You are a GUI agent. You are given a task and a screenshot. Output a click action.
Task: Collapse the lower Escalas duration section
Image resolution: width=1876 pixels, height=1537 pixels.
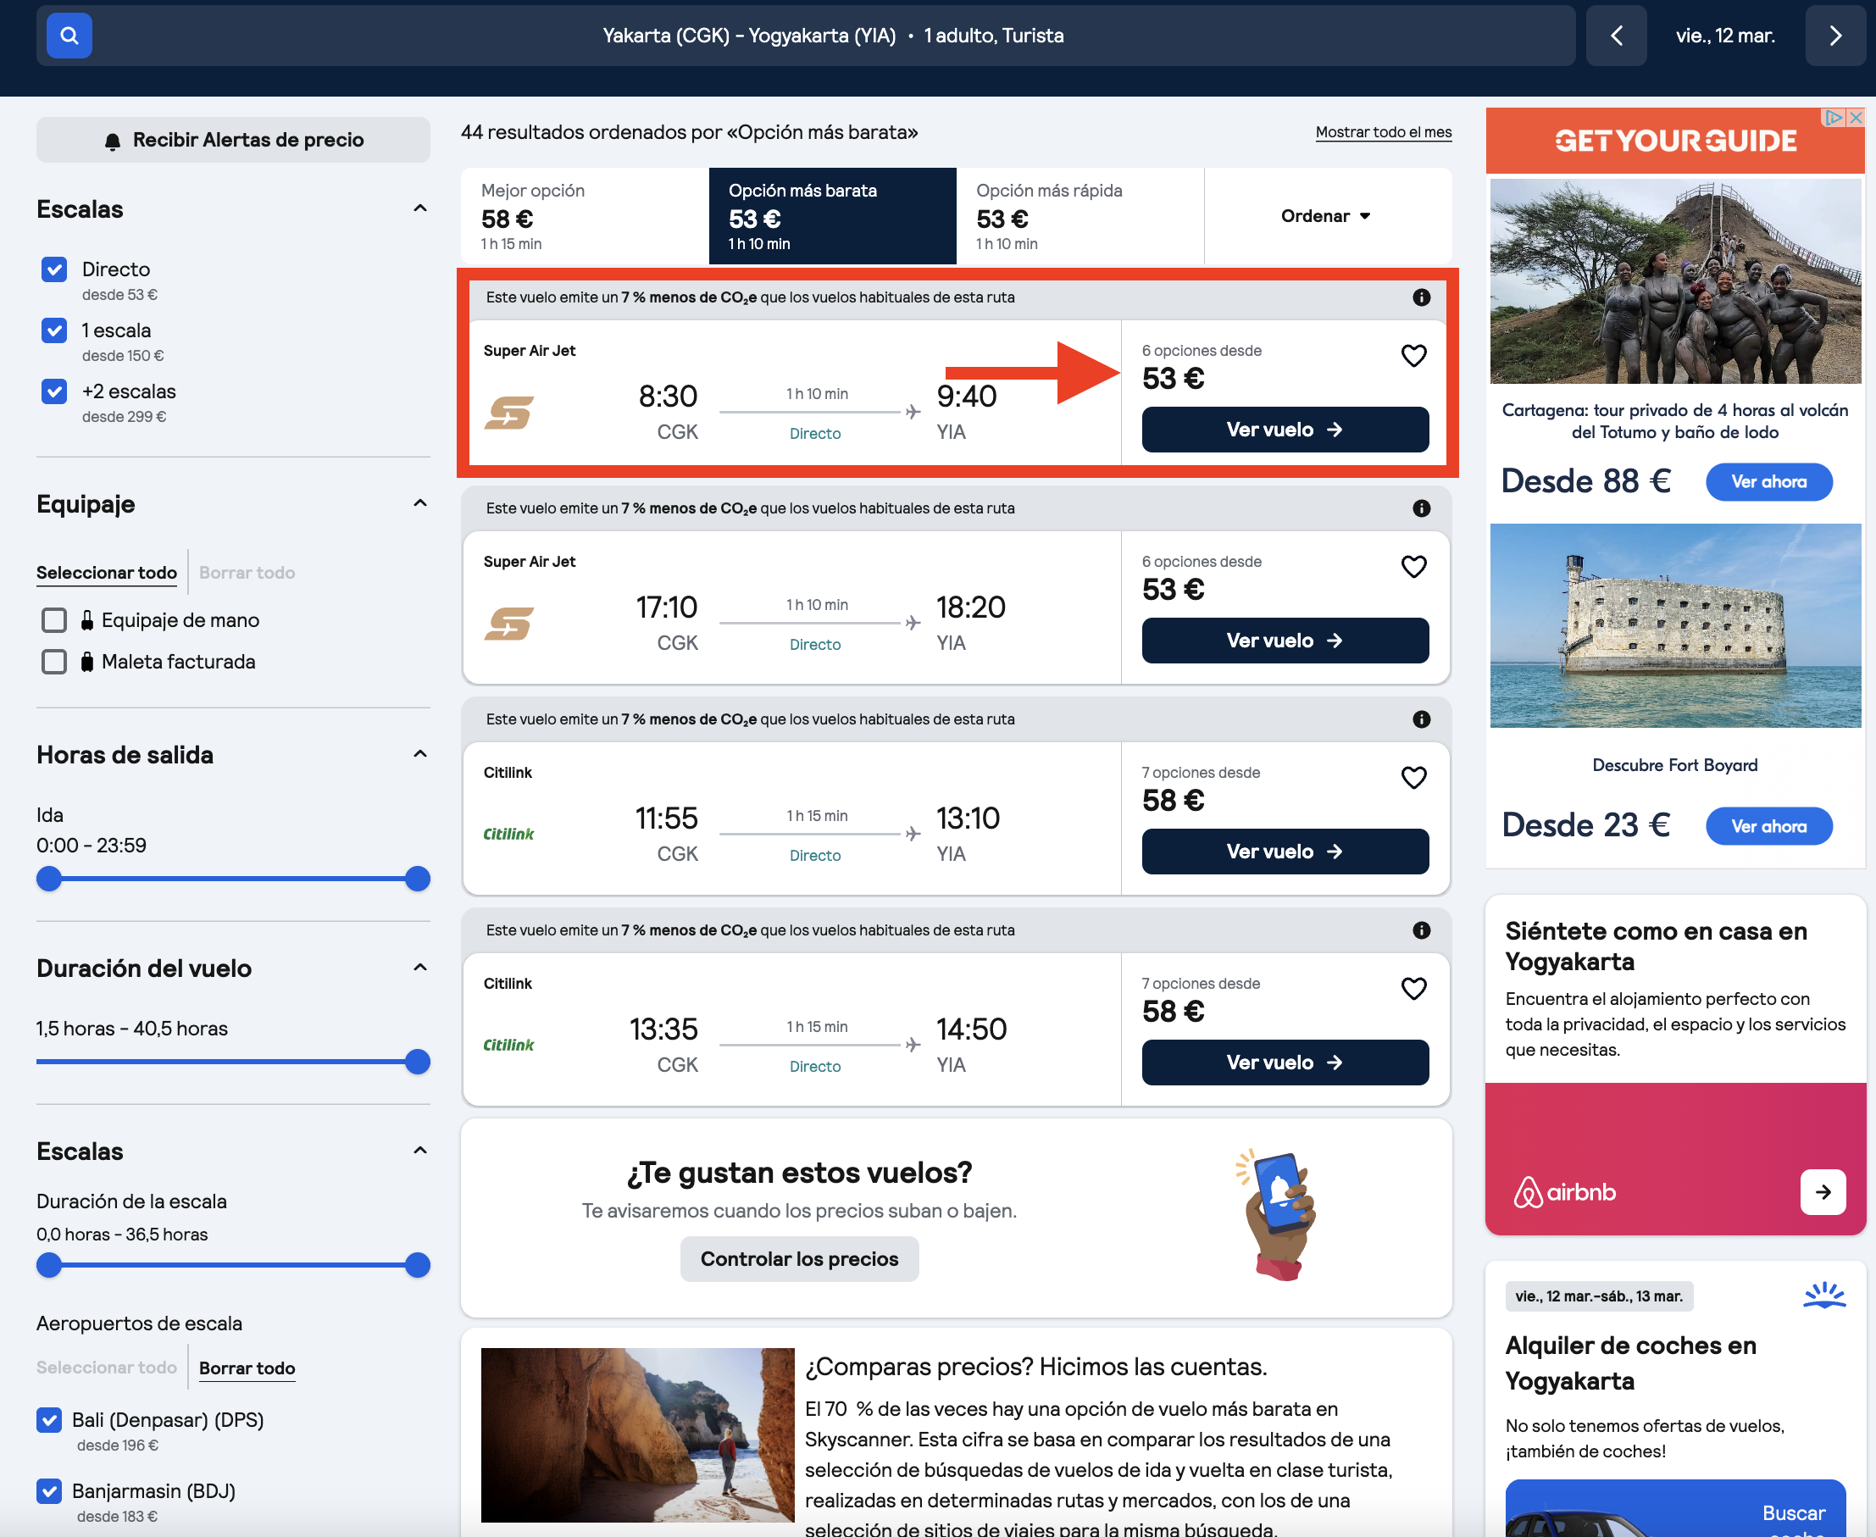420,1151
